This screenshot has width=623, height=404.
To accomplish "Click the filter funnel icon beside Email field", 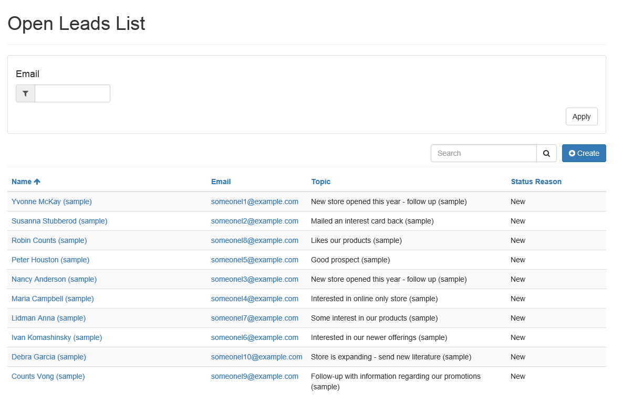I will [x=25, y=94].
